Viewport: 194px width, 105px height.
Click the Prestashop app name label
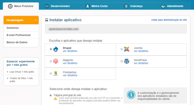(x=70, y=72)
